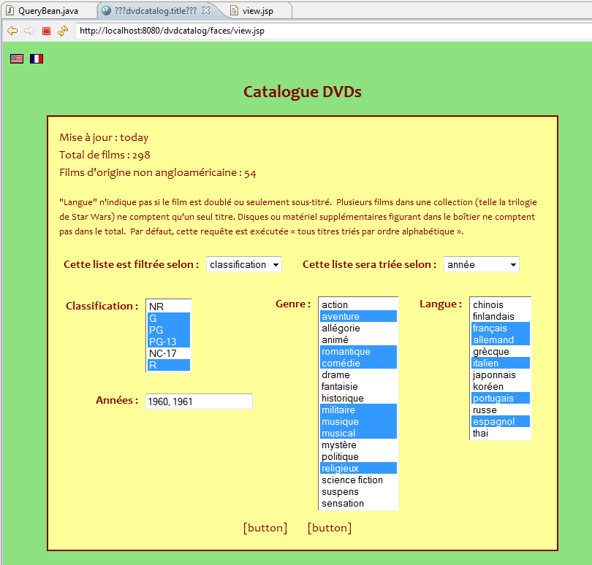Select allemand in Langue list
The height and width of the screenshot is (565, 592).
click(501, 339)
